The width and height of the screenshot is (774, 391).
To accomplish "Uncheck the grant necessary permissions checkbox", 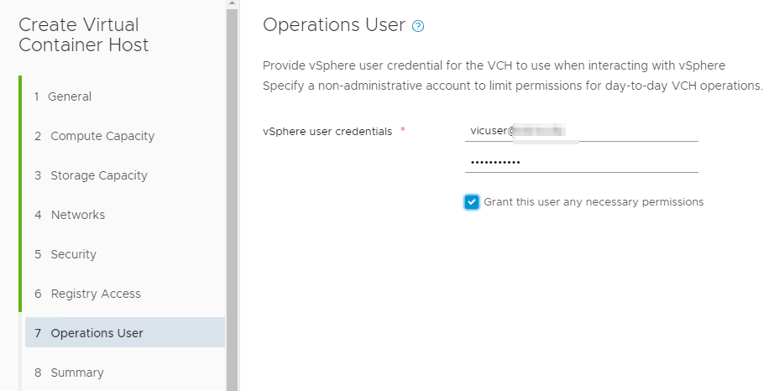I will click(472, 202).
